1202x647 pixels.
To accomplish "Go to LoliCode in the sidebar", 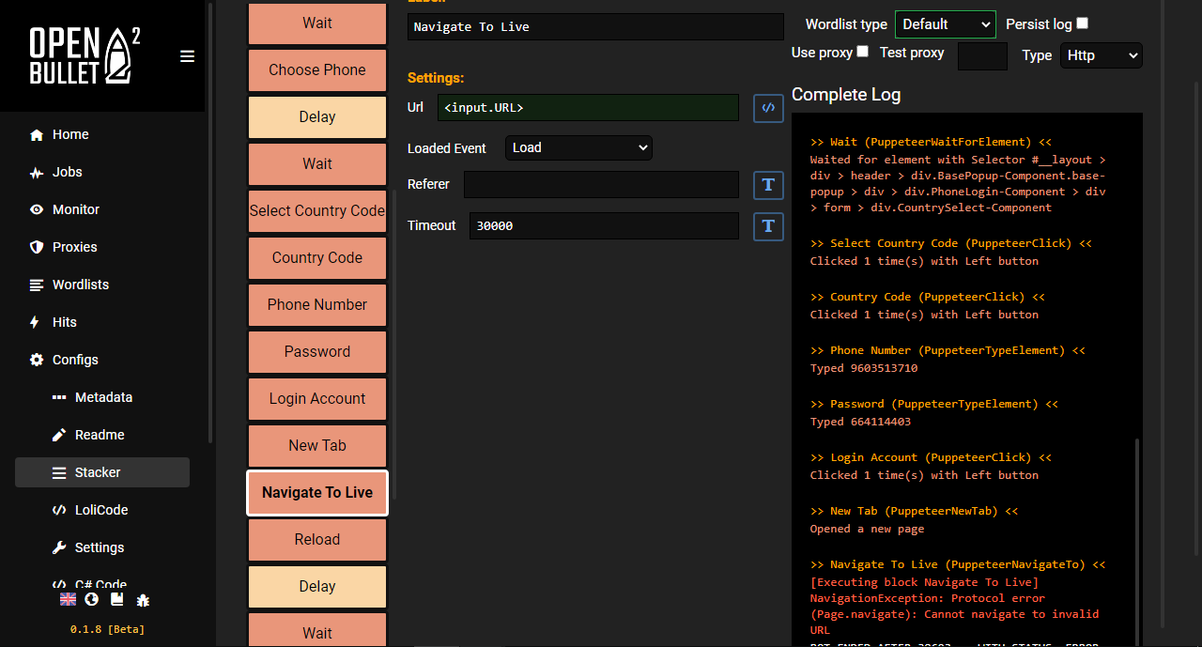I will [x=101, y=510].
